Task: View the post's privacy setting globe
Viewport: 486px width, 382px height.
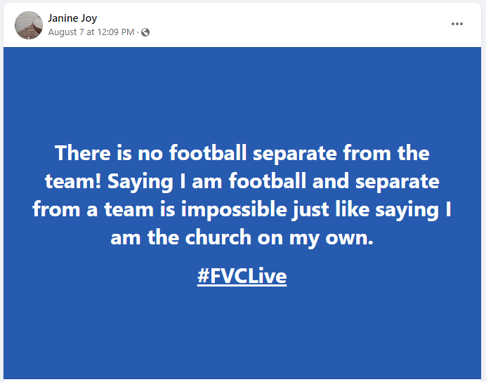Action: point(145,32)
